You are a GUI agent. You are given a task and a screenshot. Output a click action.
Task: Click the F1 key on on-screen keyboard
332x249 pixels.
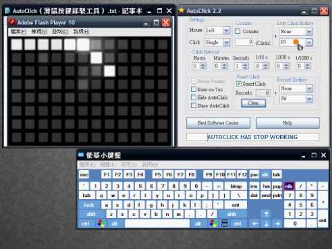(x=107, y=175)
